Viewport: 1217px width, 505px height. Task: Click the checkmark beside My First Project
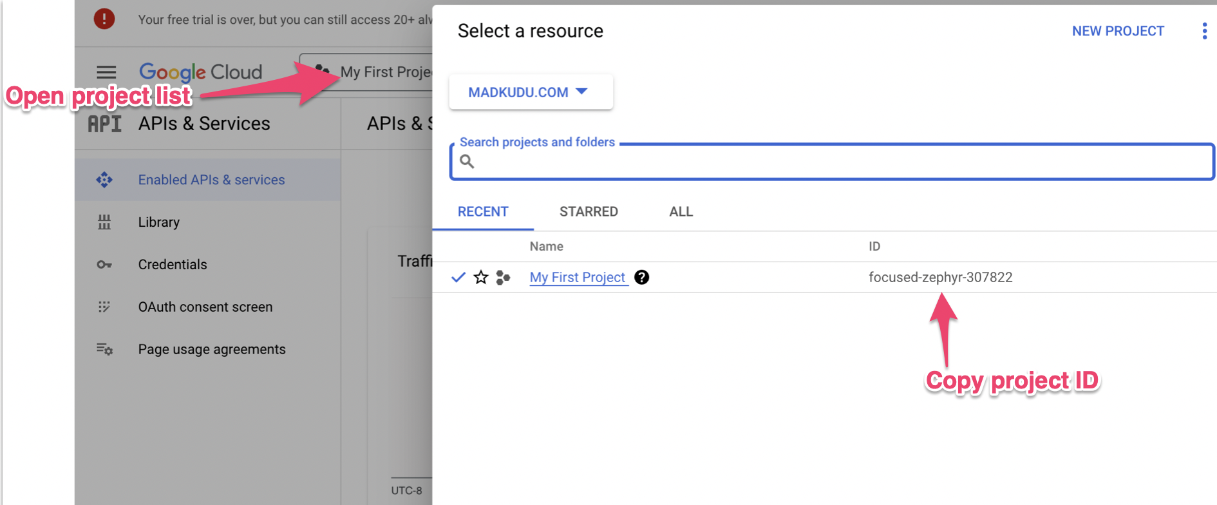(x=458, y=278)
